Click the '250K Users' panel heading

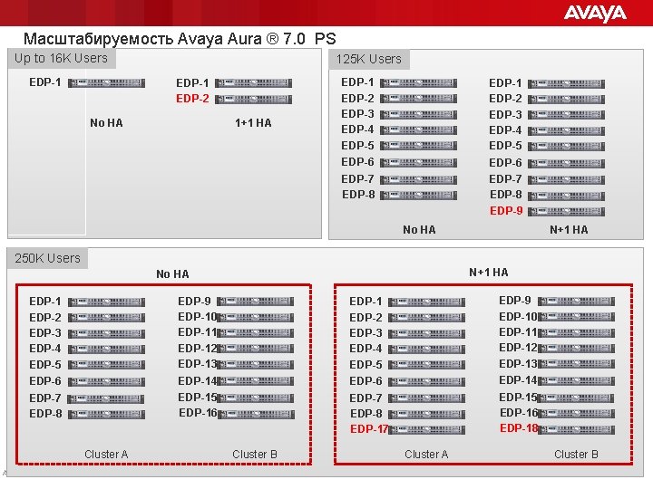pos(47,258)
